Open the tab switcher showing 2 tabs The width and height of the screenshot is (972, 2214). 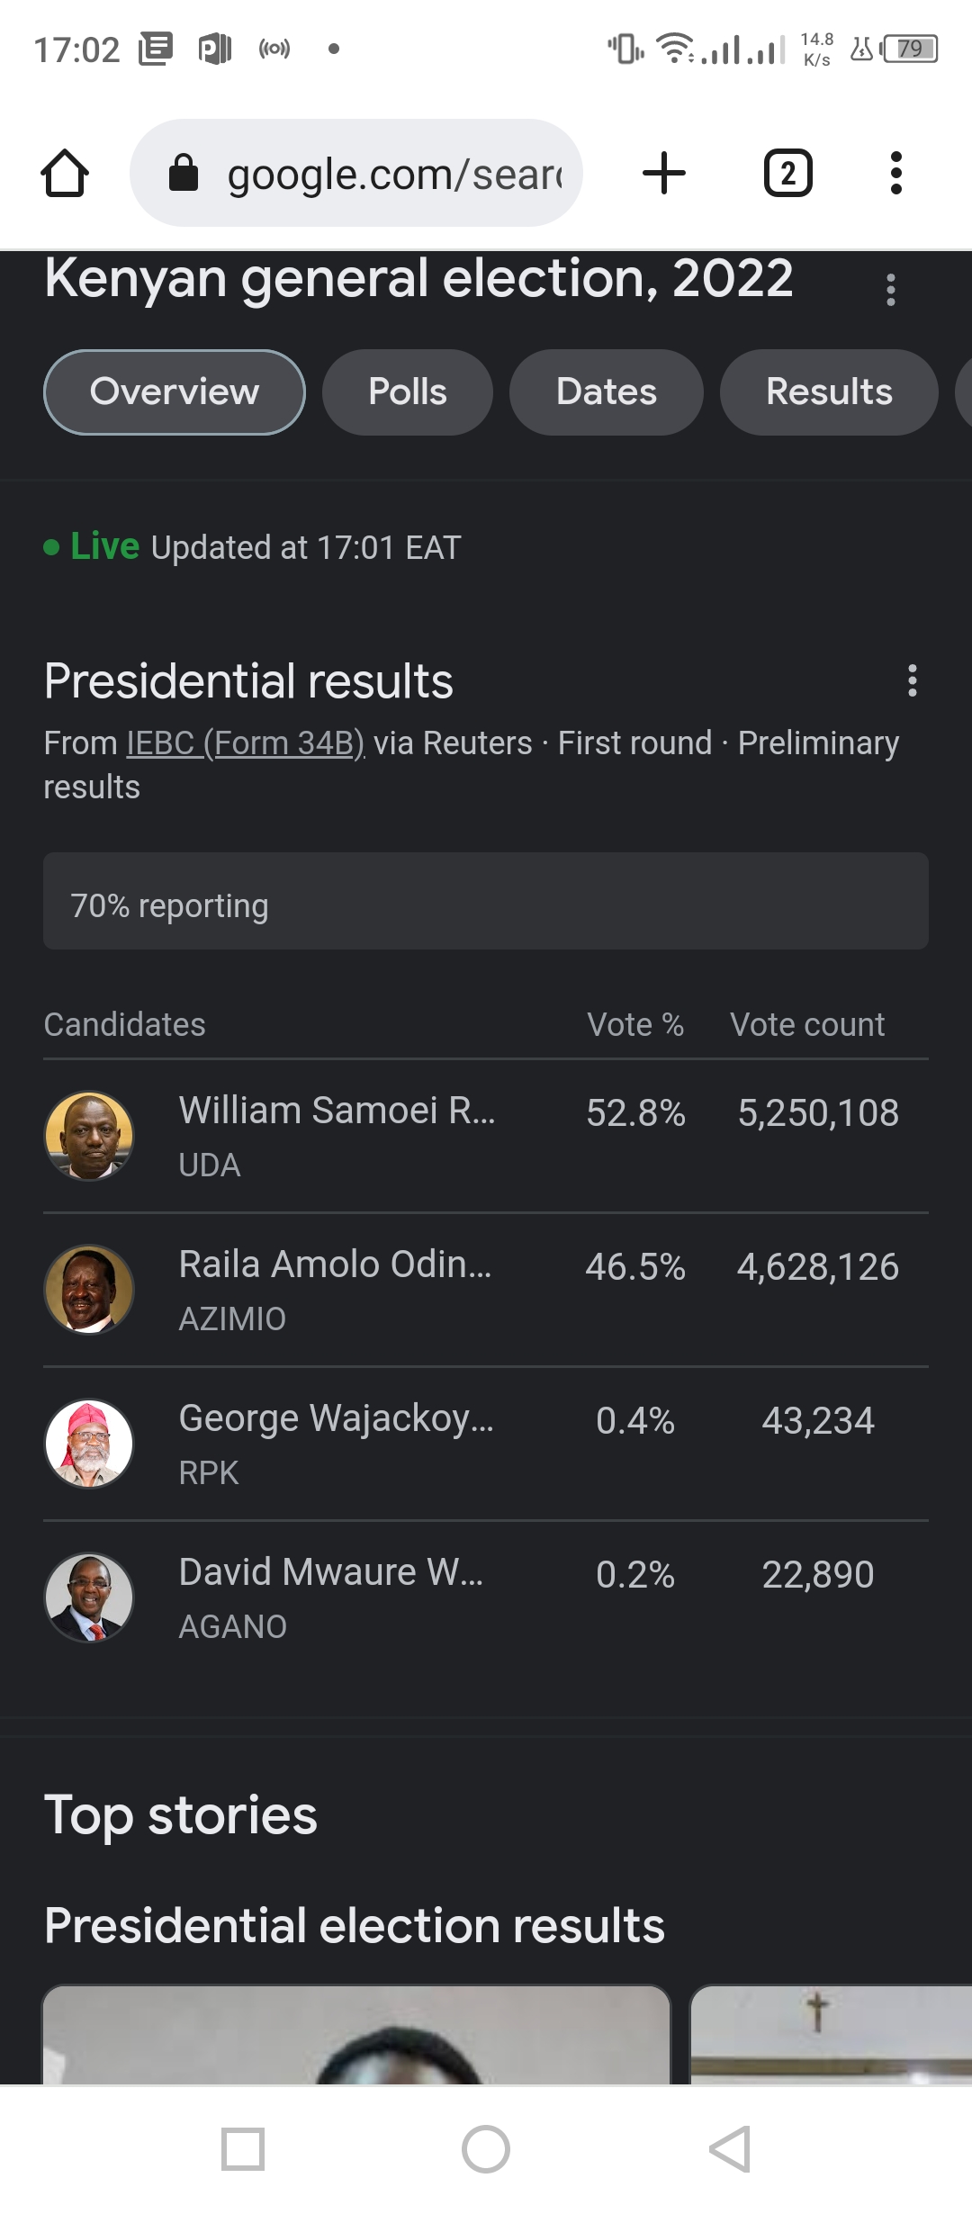pos(787,173)
